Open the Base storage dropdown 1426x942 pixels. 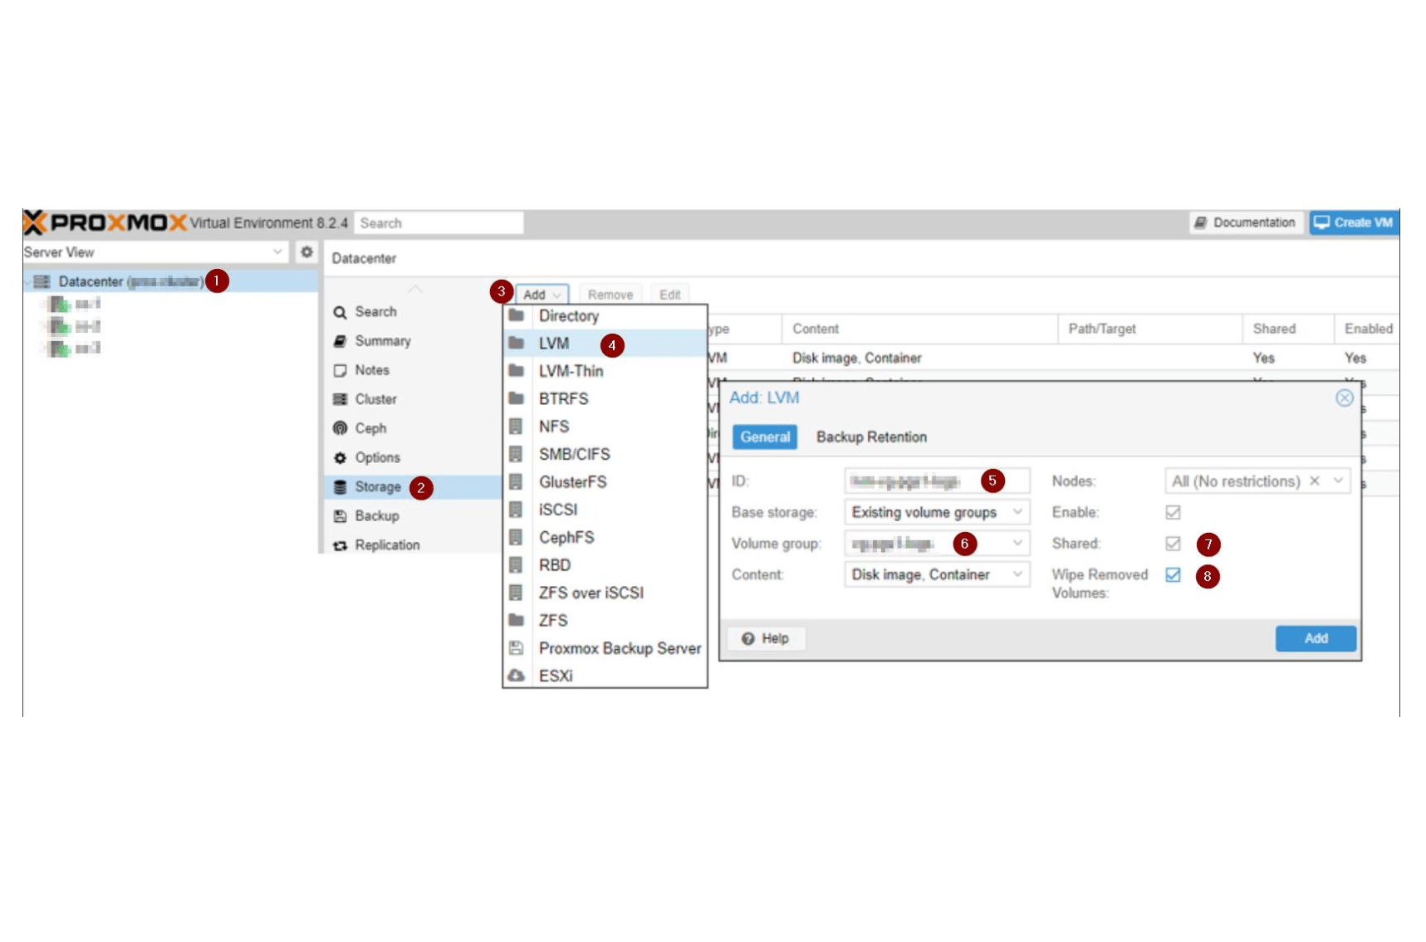[x=1019, y=512]
